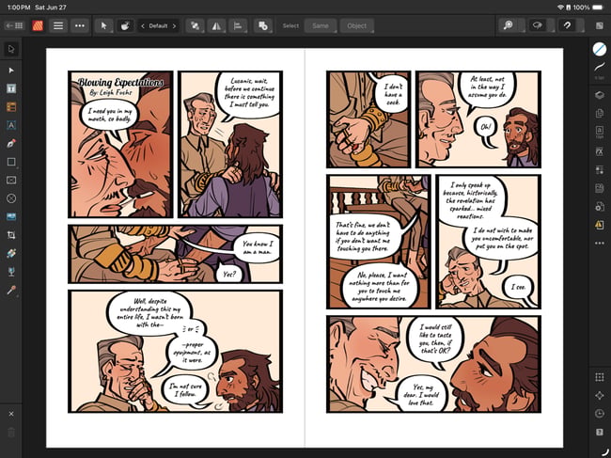Go to next preset with right chevron
This screenshot has height=458, width=611.
[174, 25]
